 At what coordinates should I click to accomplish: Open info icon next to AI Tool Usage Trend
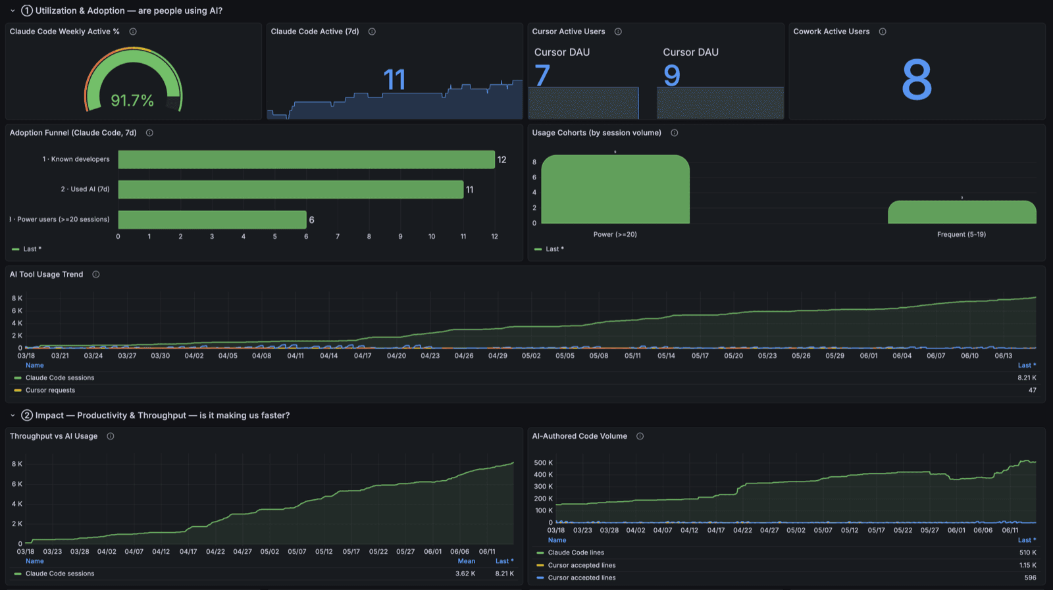coord(96,274)
